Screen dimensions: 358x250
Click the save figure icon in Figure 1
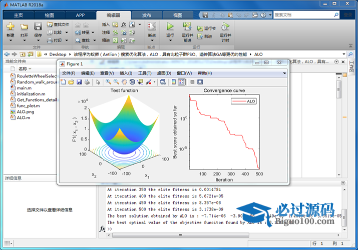point(79,82)
